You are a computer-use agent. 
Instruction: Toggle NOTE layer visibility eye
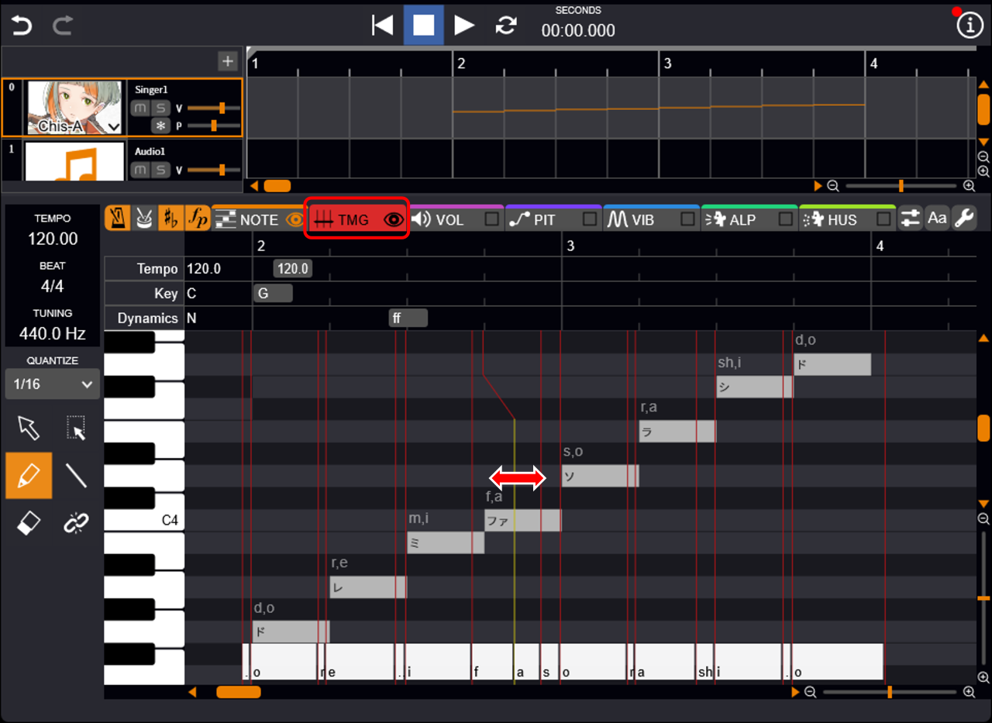(294, 220)
